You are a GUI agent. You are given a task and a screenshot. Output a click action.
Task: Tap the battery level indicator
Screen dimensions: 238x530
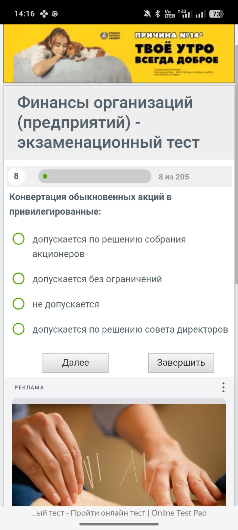(216, 13)
